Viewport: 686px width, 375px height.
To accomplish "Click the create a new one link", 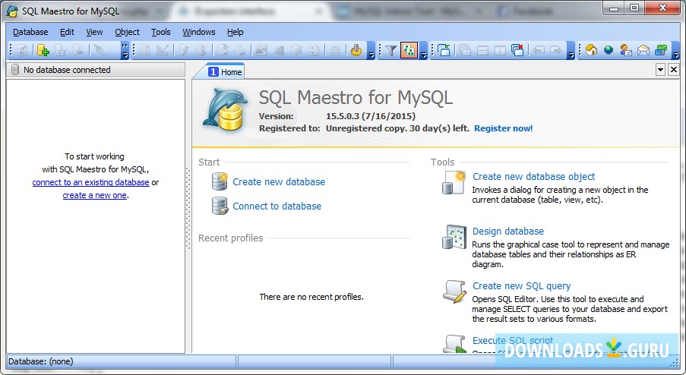I will coord(94,195).
